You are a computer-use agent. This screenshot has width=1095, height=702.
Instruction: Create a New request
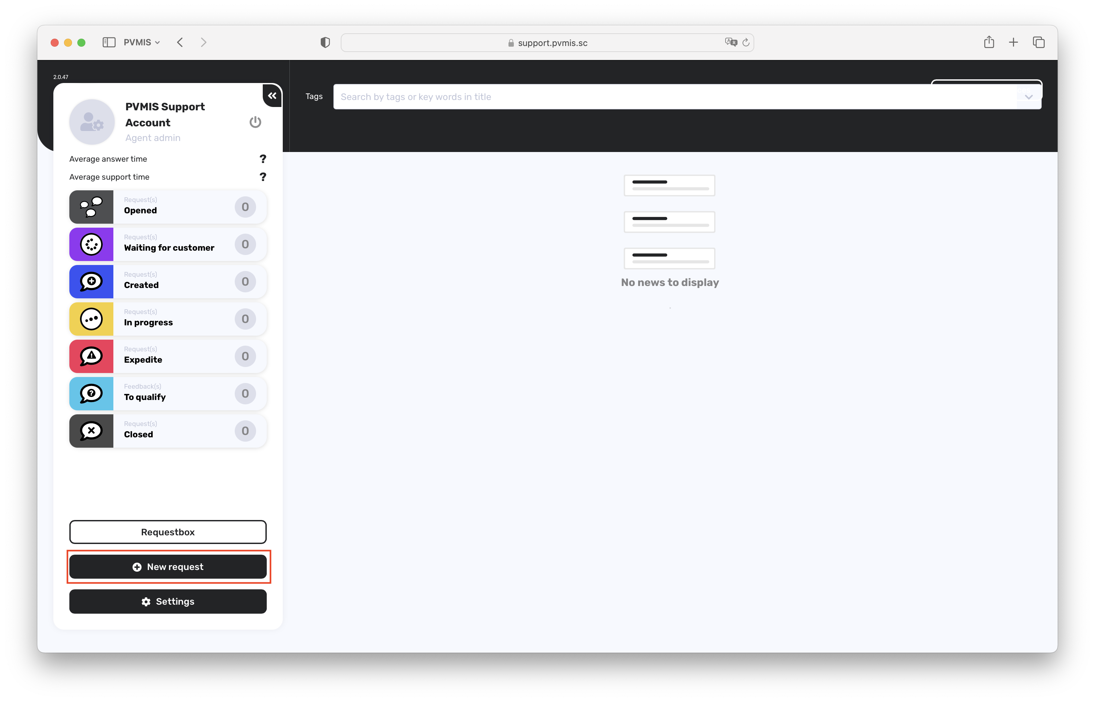coord(168,567)
